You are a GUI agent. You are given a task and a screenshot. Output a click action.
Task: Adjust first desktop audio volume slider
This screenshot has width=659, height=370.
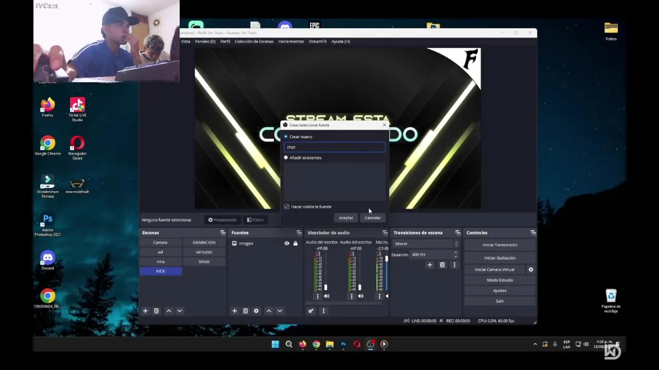coord(325,287)
